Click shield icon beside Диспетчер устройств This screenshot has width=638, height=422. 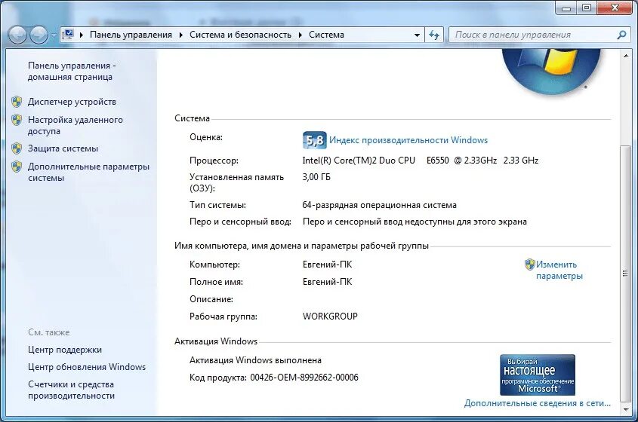[17, 102]
